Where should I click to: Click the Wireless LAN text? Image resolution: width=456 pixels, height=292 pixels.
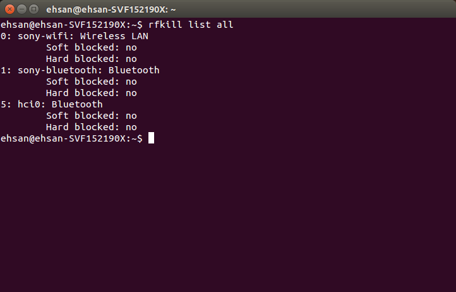tap(114, 36)
